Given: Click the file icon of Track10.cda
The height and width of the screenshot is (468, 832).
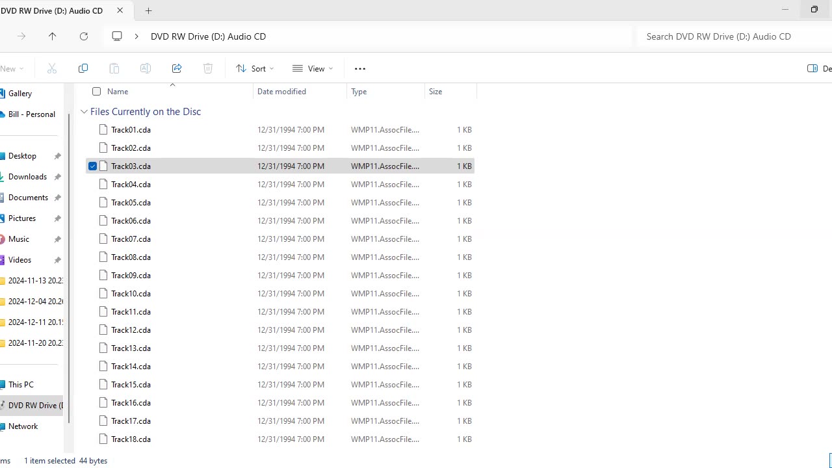Looking at the screenshot, I should pyautogui.click(x=103, y=293).
